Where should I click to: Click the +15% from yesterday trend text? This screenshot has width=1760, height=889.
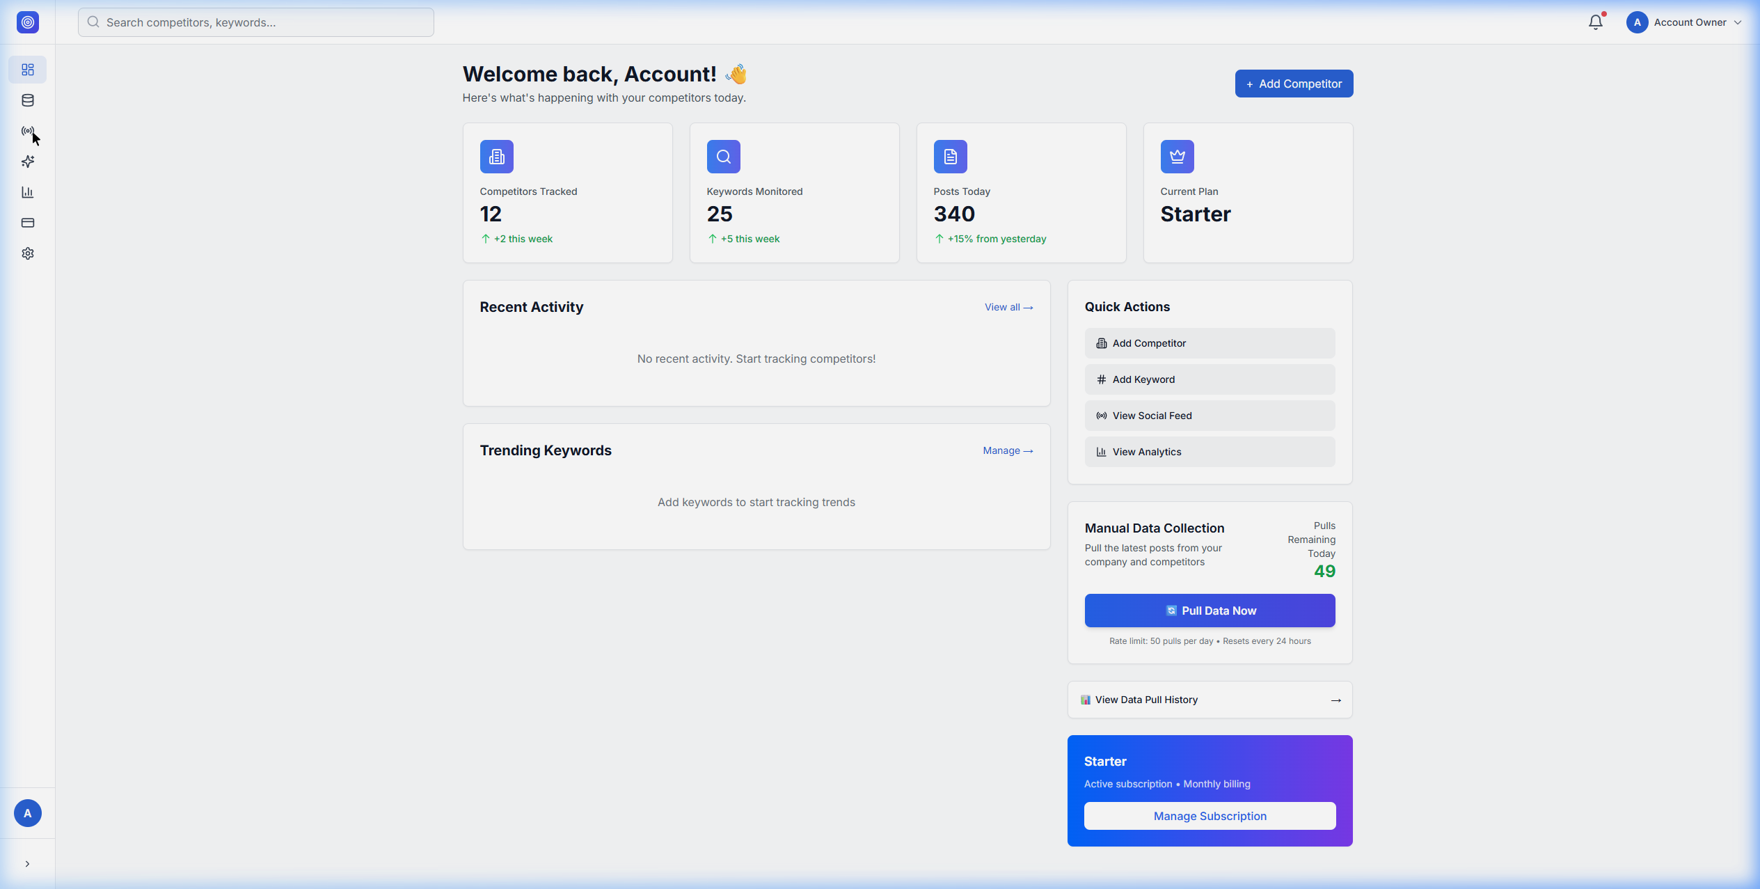point(997,239)
